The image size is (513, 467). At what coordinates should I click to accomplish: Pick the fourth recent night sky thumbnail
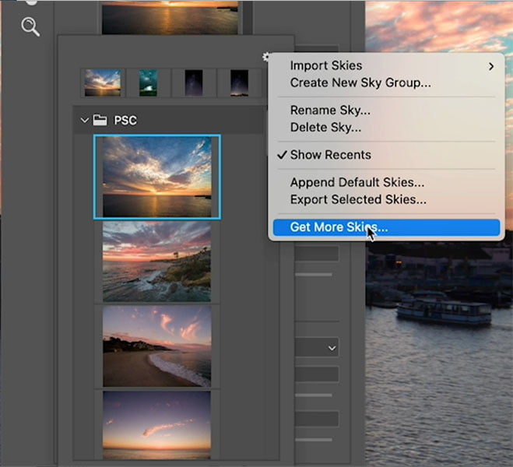239,83
